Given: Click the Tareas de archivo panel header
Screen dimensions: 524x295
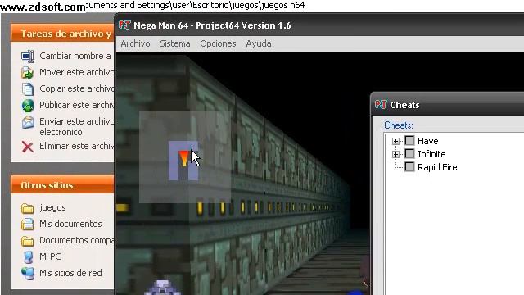Looking at the screenshot, I should pyautogui.click(x=62, y=34).
